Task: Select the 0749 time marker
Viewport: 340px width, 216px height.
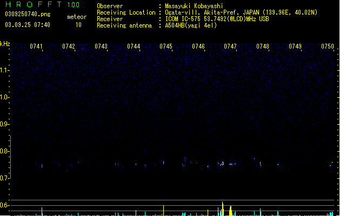Action: pos(295,46)
